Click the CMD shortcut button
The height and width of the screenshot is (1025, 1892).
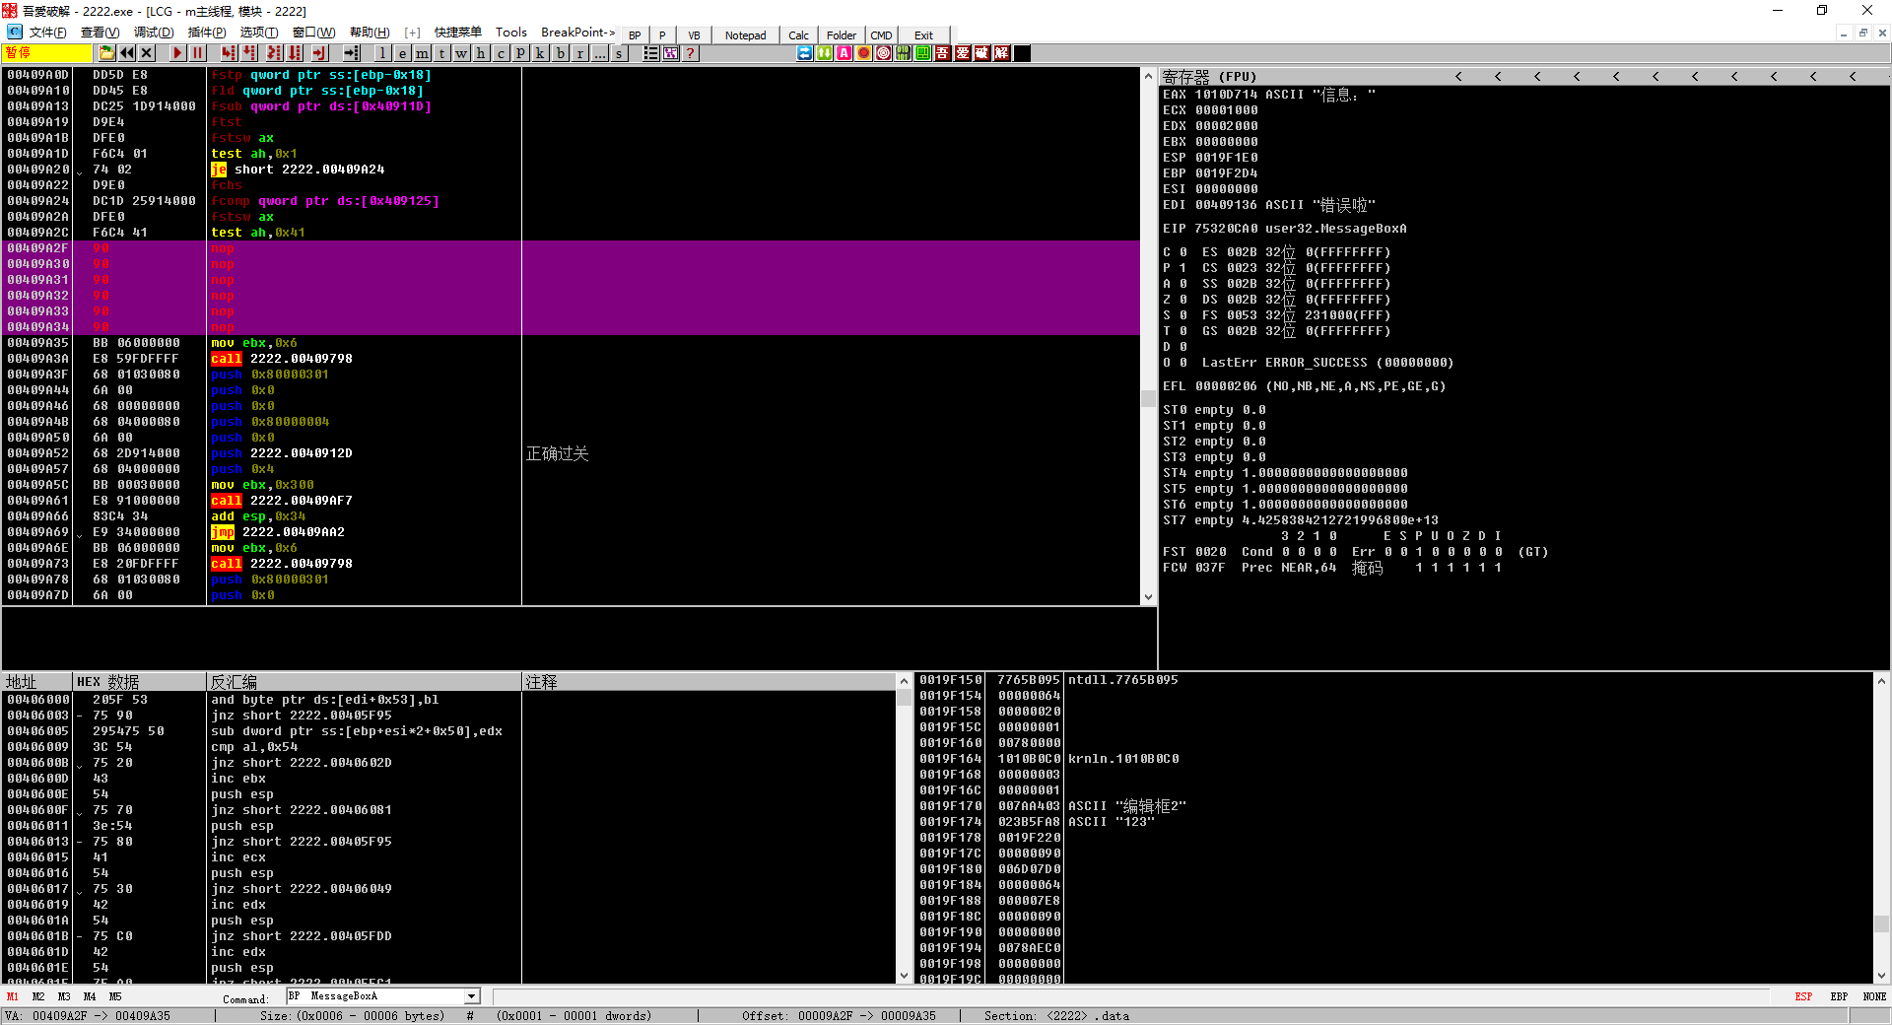[881, 35]
